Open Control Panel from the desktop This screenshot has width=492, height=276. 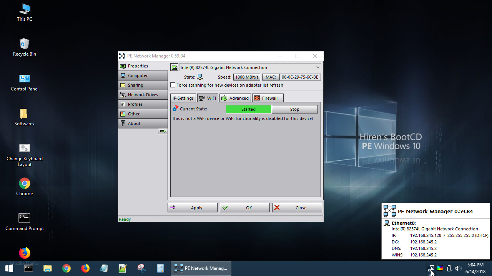[x=24, y=82]
